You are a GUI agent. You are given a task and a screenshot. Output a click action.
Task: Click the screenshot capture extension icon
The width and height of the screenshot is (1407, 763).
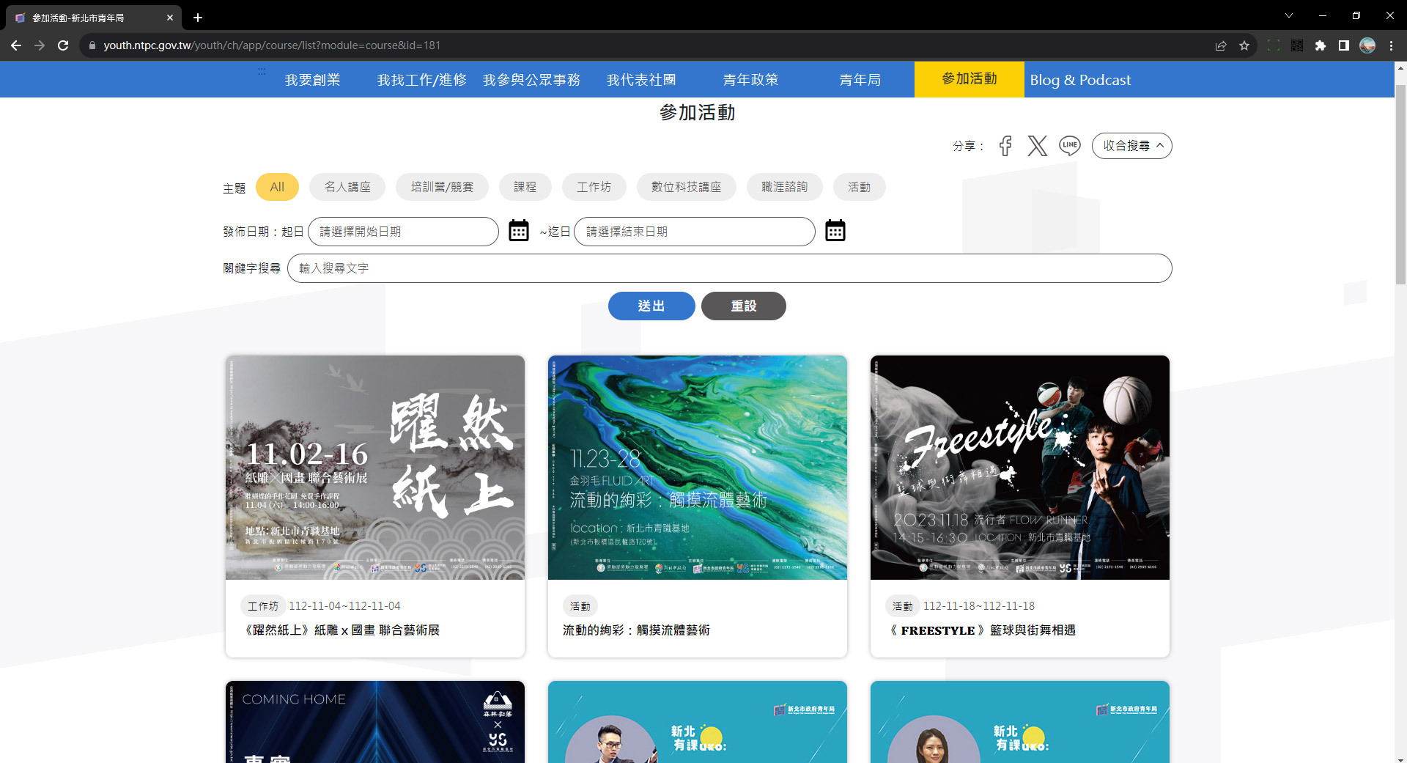tap(1274, 45)
